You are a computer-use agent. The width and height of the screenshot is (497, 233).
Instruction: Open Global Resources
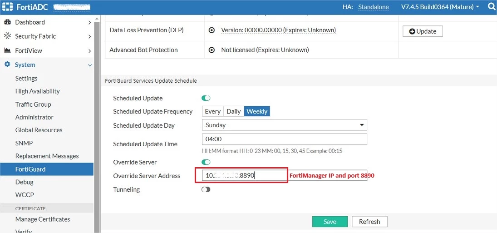pyautogui.click(x=39, y=130)
